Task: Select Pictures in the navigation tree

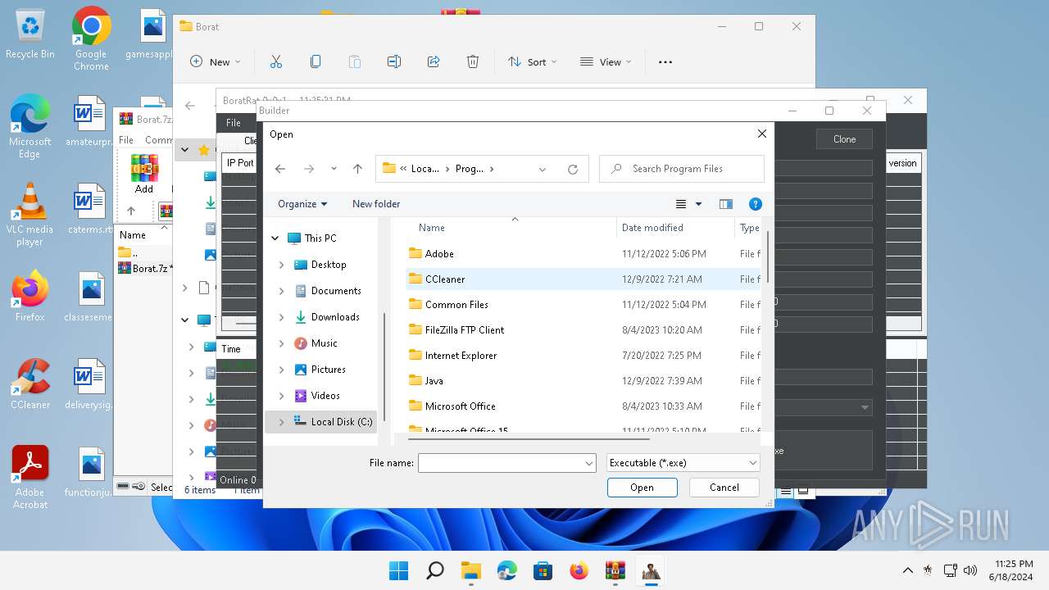Action: [x=328, y=370]
